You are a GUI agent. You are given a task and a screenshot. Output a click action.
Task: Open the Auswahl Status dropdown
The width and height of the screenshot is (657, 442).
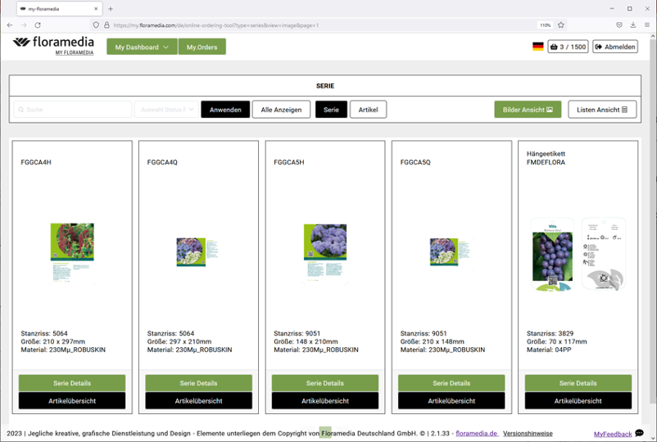click(x=166, y=110)
